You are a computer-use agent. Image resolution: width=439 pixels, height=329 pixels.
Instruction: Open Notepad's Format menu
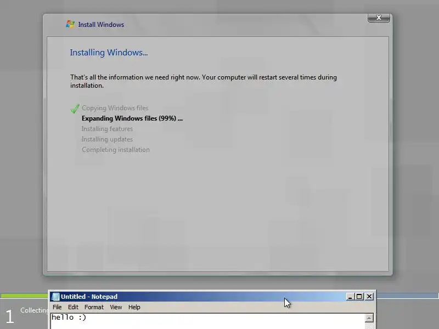(x=94, y=307)
